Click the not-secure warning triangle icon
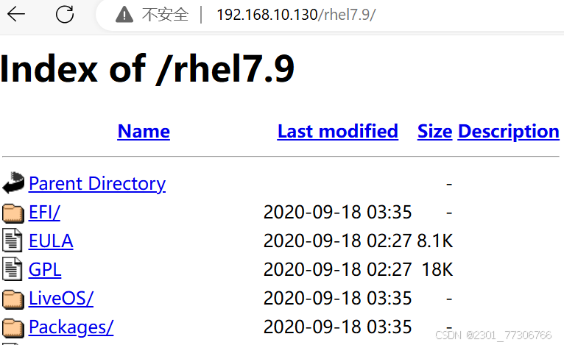 point(124,15)
